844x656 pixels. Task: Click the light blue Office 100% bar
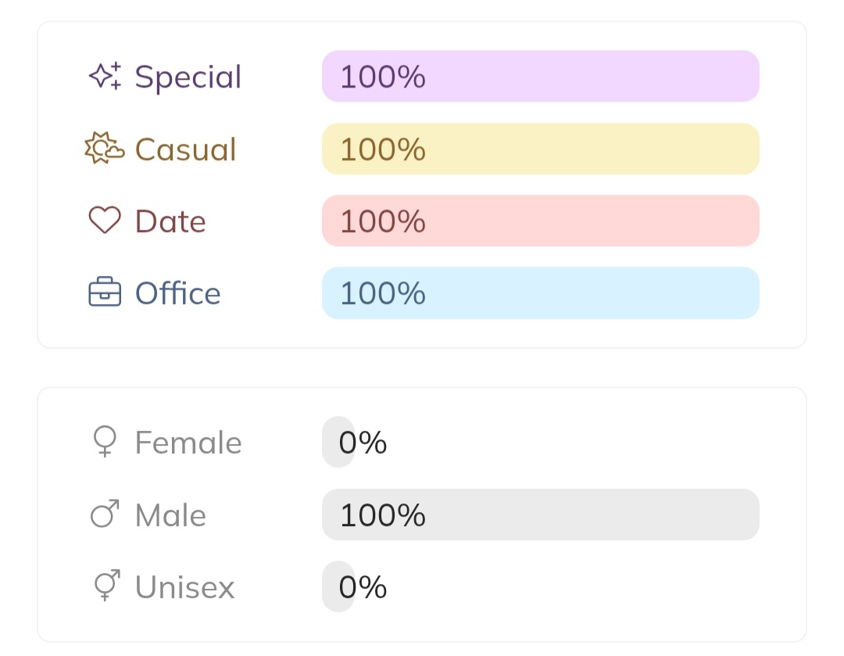[540, 292]
